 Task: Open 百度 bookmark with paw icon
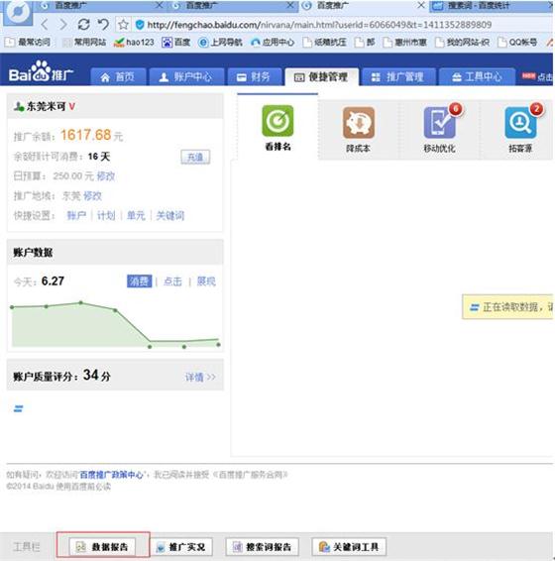175,43
